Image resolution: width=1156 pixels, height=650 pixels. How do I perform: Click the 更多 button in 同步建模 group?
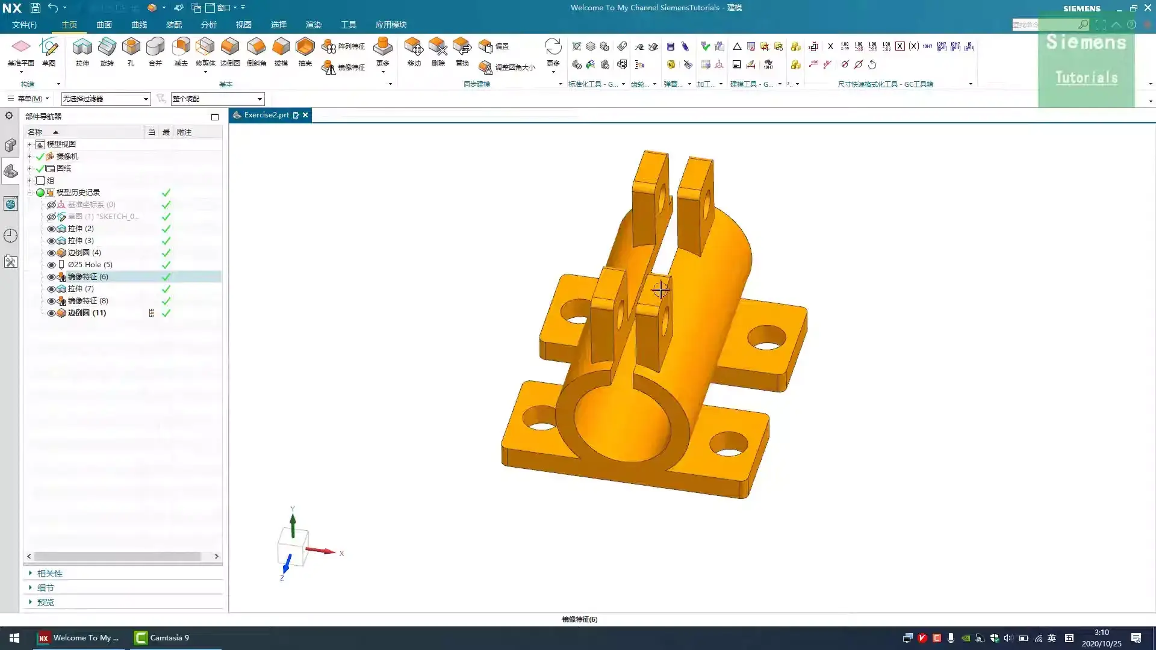pyautogui.click(x=552, y=54)
